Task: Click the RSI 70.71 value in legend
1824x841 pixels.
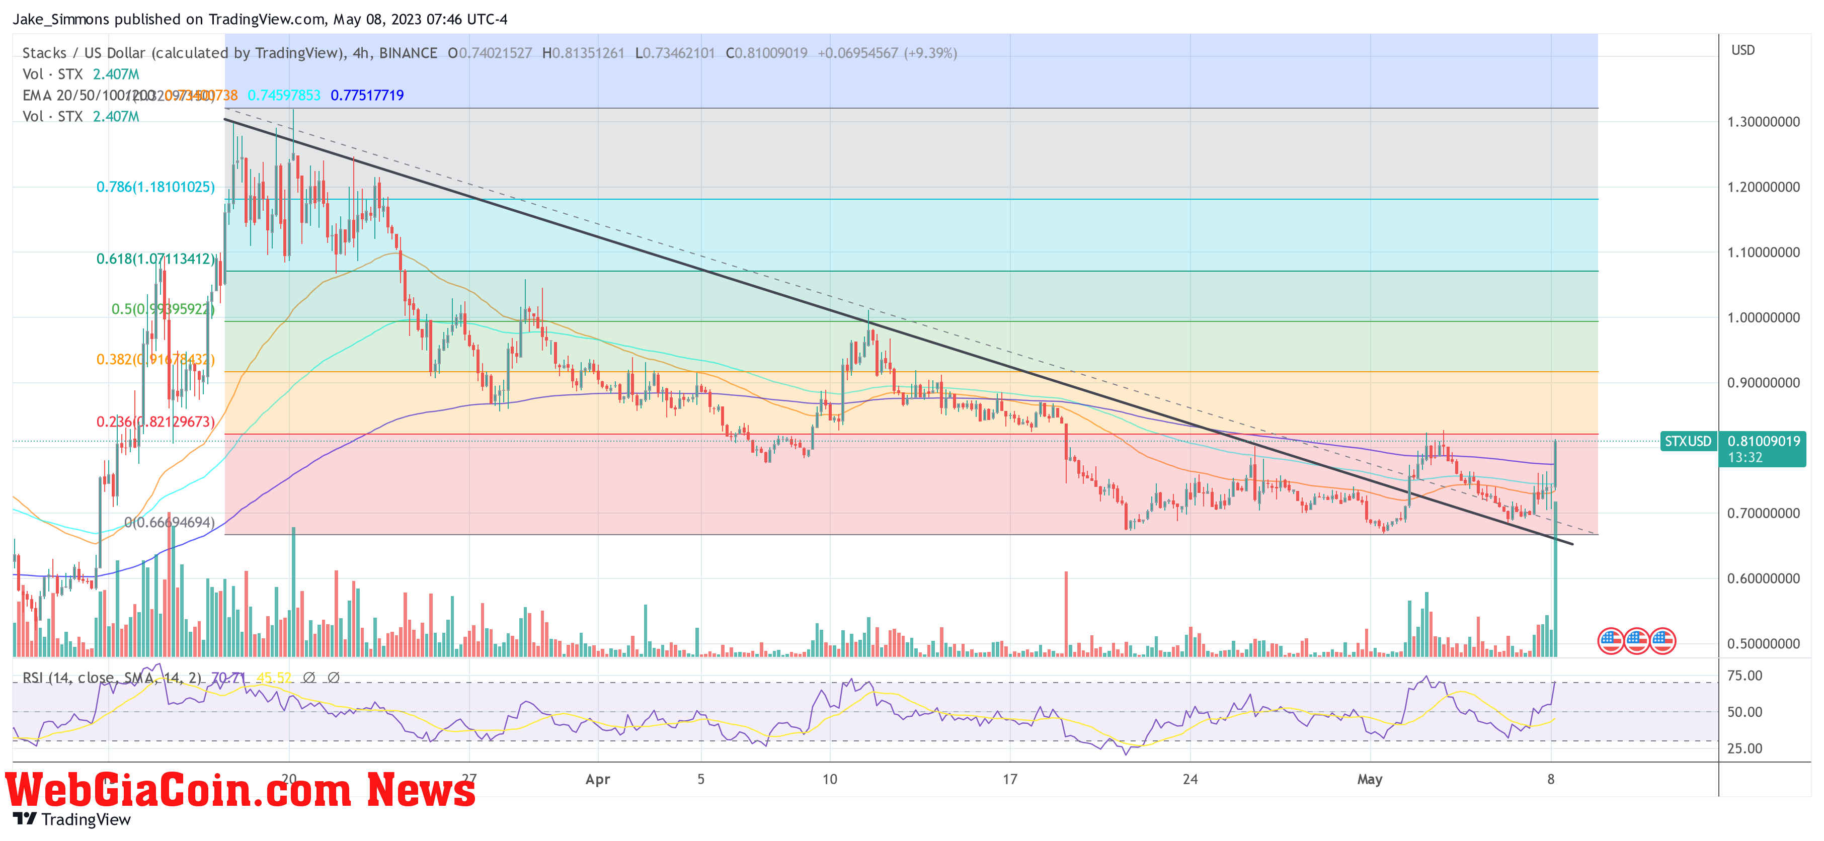Action: tap(229, 678)
